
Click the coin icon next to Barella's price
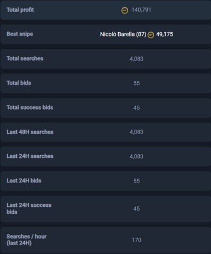tap(151, 35)
